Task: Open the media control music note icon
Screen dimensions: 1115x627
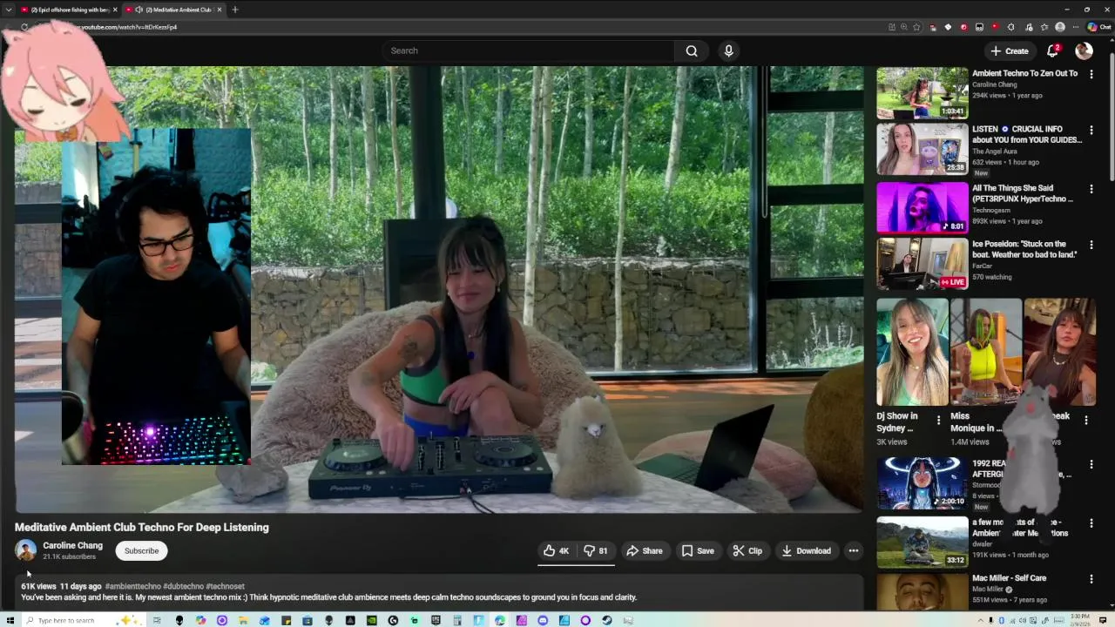Action: click(1029, 27)
